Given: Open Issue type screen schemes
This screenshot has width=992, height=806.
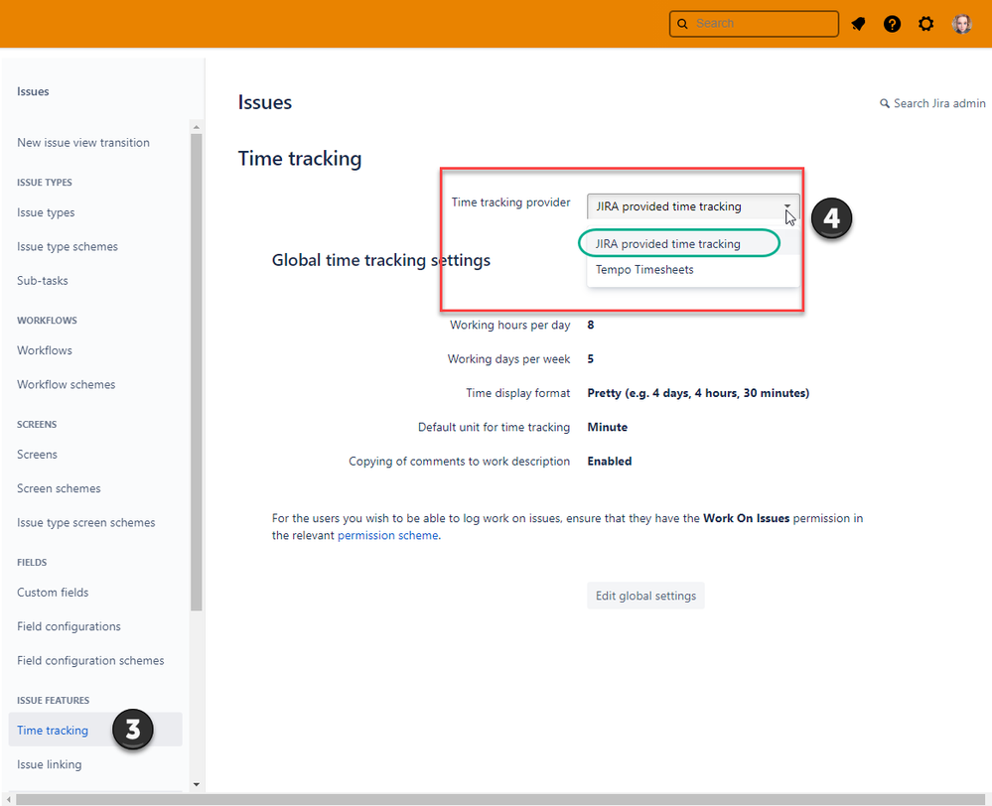Looking at the screenshot, I should pyautogui.click(x=86, y=522).
